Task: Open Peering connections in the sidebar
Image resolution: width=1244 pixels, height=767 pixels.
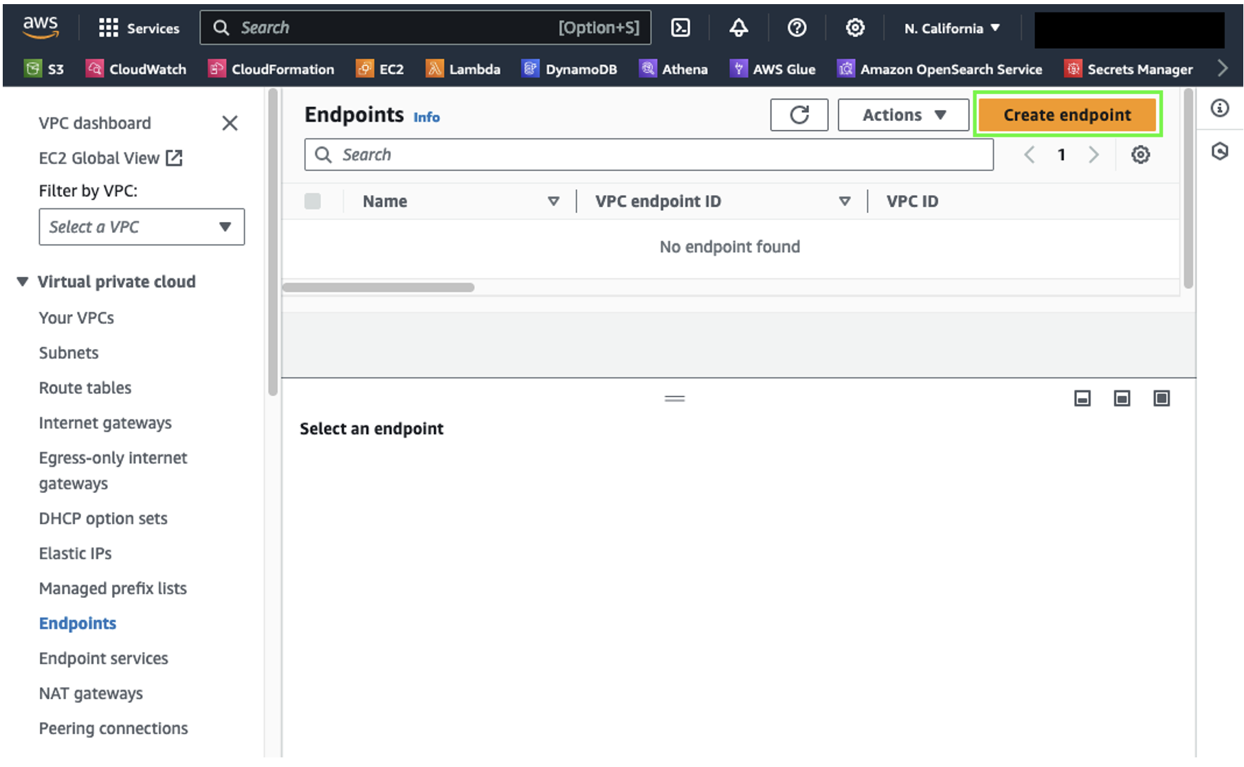Action: click(x=113, y=729)
